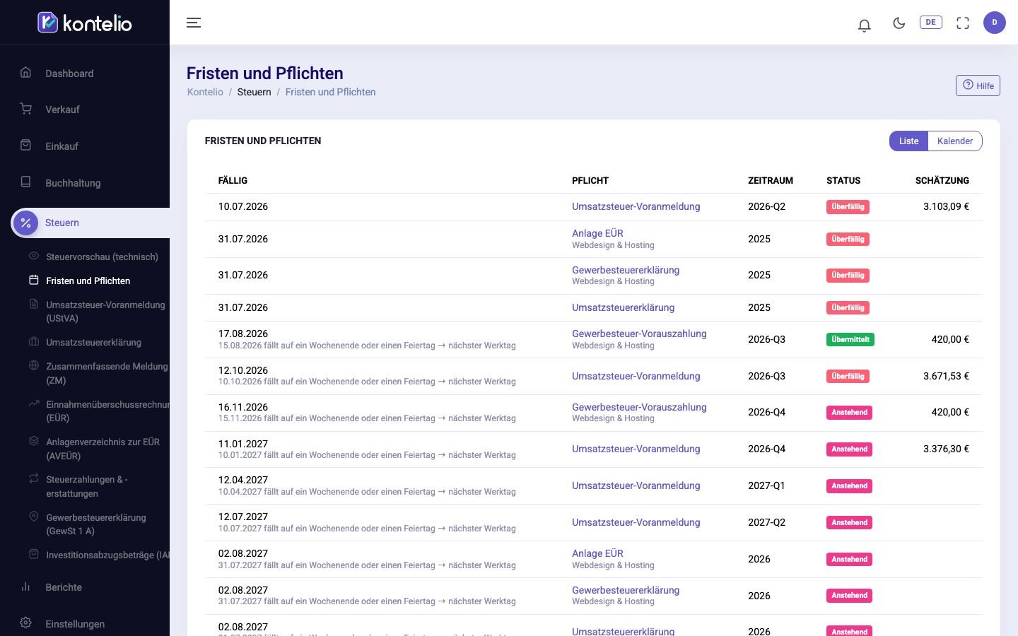Switch to the Liste view

click(908, 141)
